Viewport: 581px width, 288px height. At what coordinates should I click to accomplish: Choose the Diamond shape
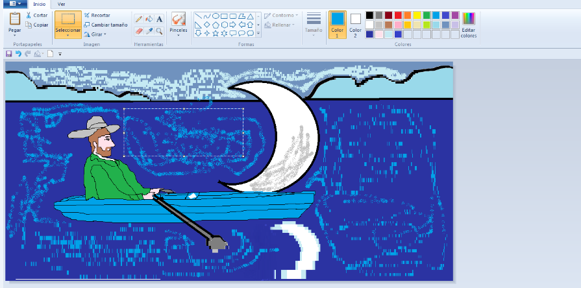point(207,25)
